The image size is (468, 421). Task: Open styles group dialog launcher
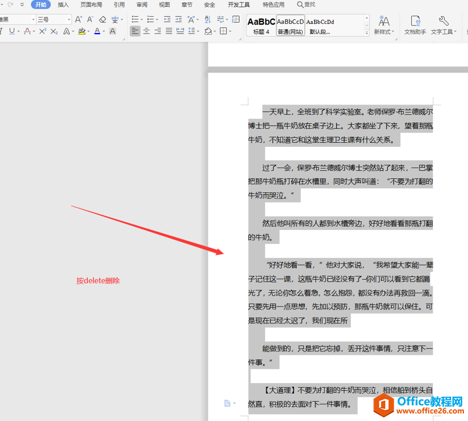(396, 39)
